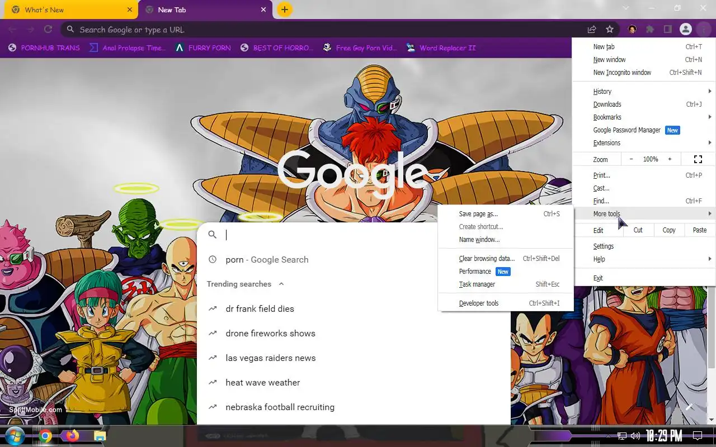Click the network tray icon

pyautogui.click(x=622, y=436)
